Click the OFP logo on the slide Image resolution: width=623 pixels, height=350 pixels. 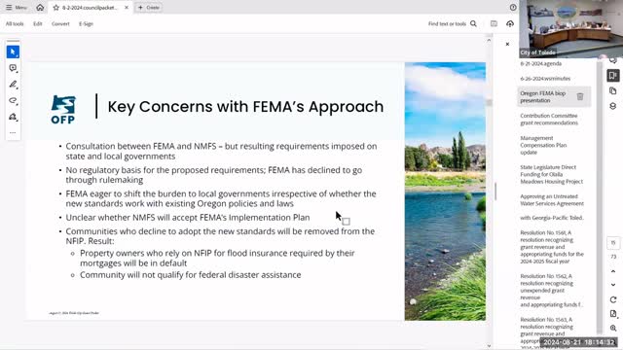(x=63, y=110)
